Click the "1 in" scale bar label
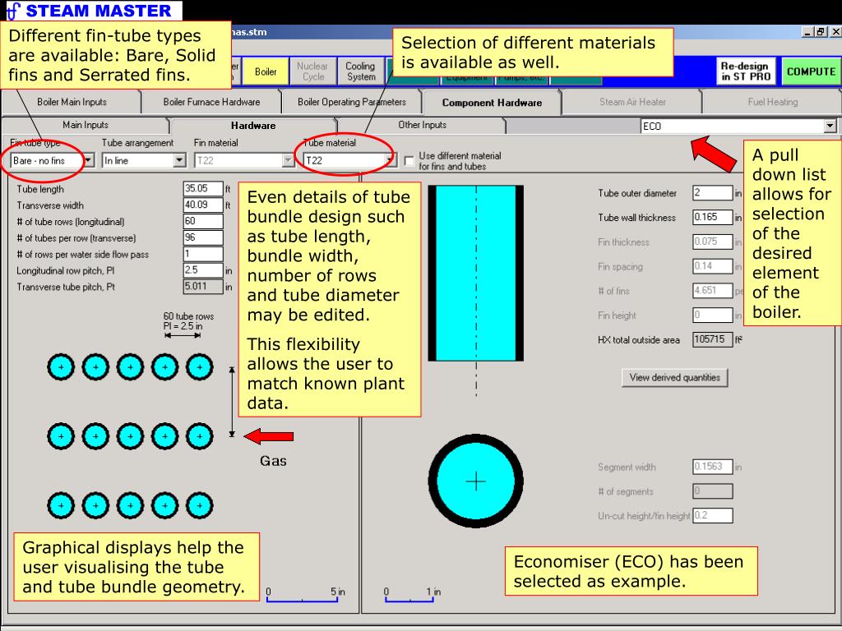The width and height of the screenshot is (842, 631). pyautogui.click(x=434, y=592)
